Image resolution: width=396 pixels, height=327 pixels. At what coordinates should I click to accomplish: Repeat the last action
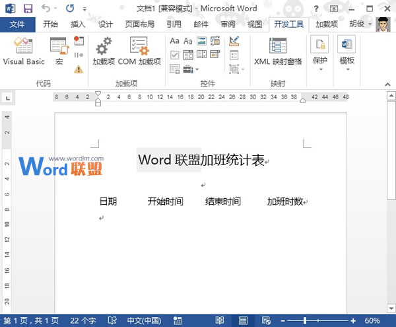point(70,9)
